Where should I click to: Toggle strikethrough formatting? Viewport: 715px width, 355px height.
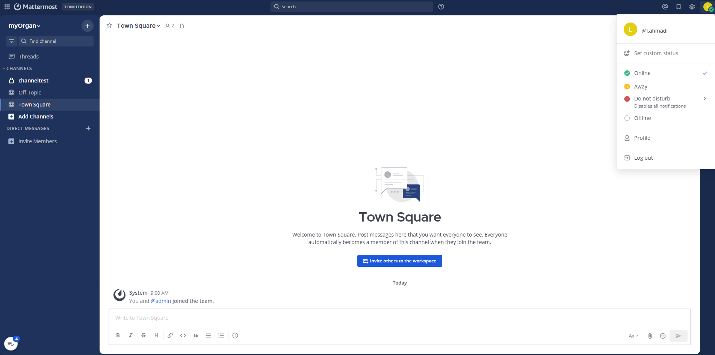tap(144, 336)
